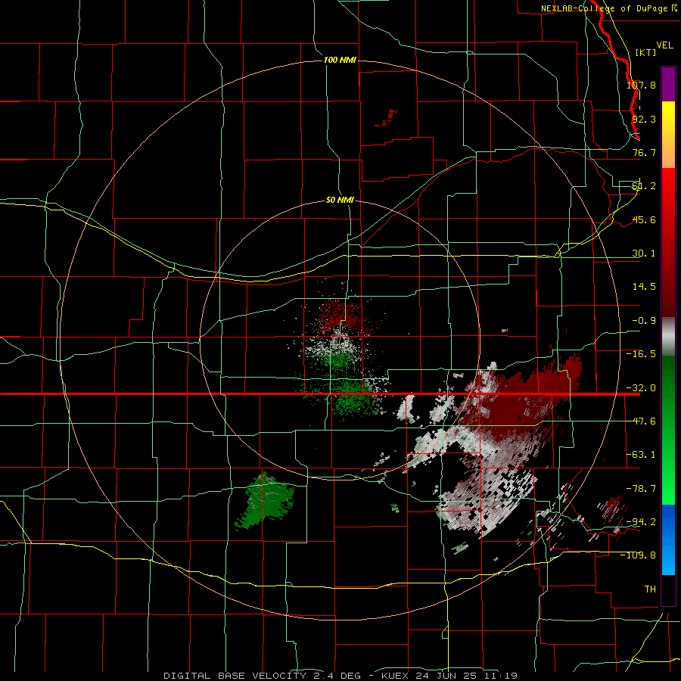Click the [KT] units label

click(x=646, y=52)
